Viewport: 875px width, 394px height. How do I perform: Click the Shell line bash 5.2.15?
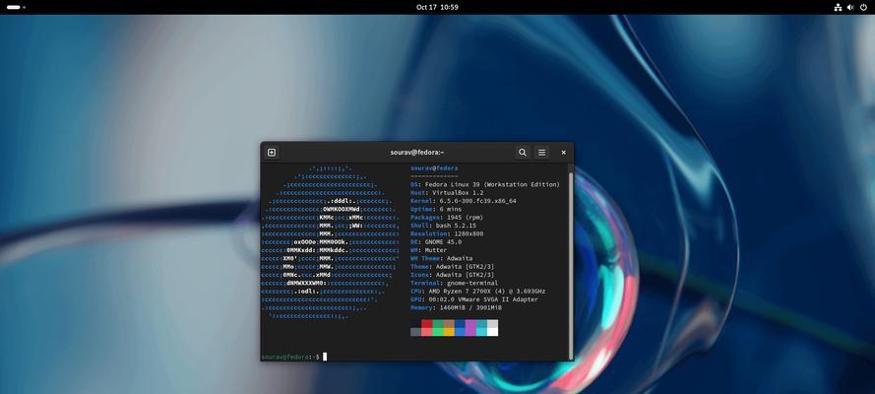click(x=443, y=226)
